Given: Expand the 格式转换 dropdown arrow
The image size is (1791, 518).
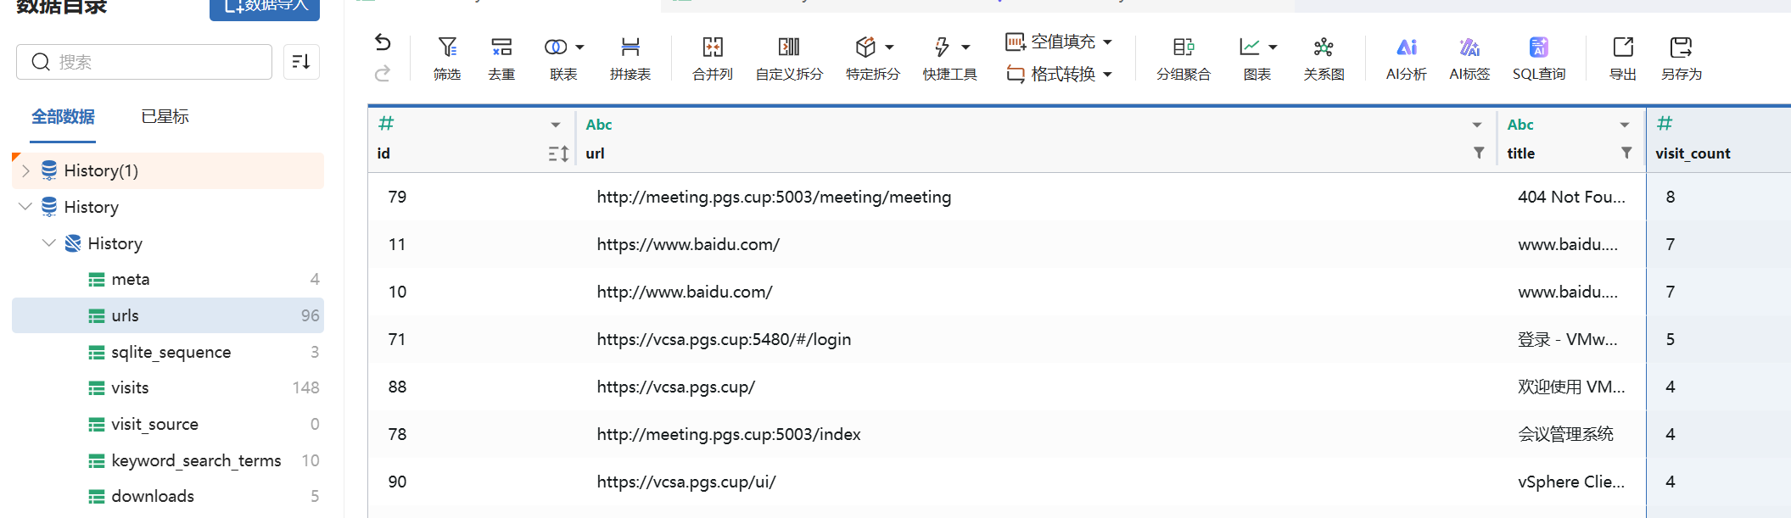Looking at the screenshot, I should 1107,75.
